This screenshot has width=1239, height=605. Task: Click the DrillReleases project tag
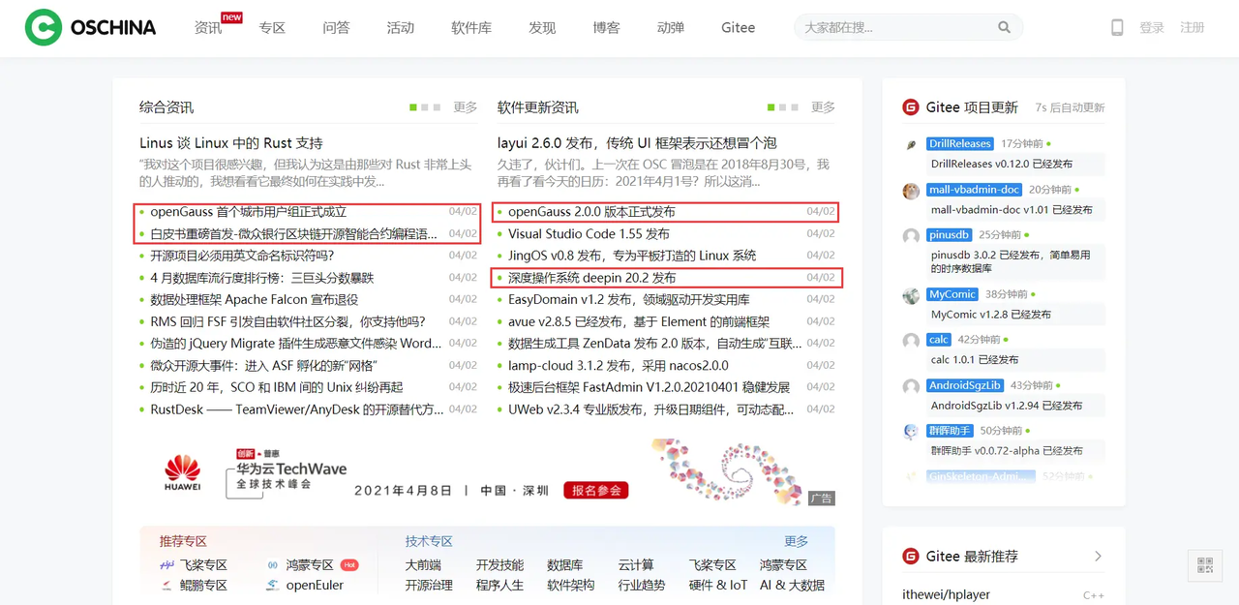tap(960, 144)
